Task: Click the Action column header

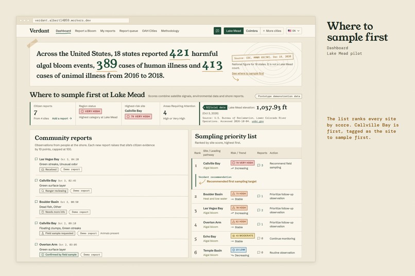Action: pyautogui.click(x=274, y=153)
